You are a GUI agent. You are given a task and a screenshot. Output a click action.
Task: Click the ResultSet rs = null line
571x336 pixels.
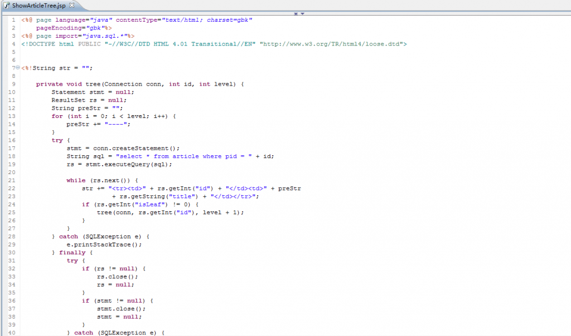coord(89,100)
